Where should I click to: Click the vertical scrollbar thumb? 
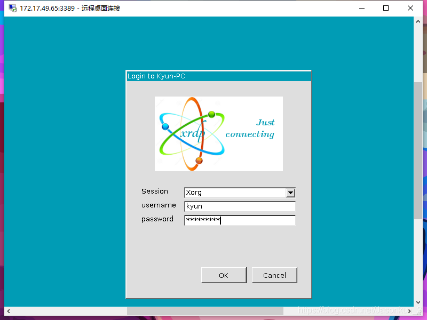(418, 150)
